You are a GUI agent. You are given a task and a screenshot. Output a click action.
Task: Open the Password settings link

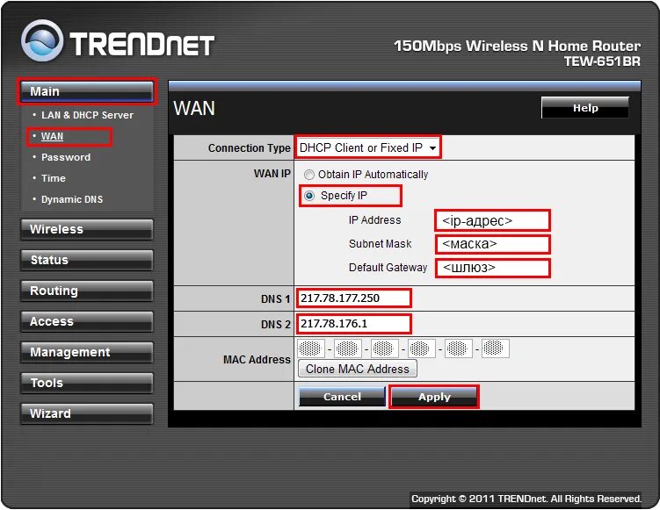tap(66, 157)
